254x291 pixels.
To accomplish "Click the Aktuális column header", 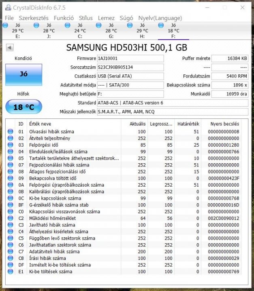I will (x=134, y=124).
